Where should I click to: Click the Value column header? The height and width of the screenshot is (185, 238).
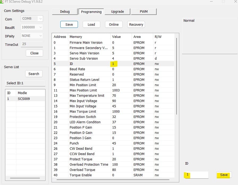tap(121, 37)
